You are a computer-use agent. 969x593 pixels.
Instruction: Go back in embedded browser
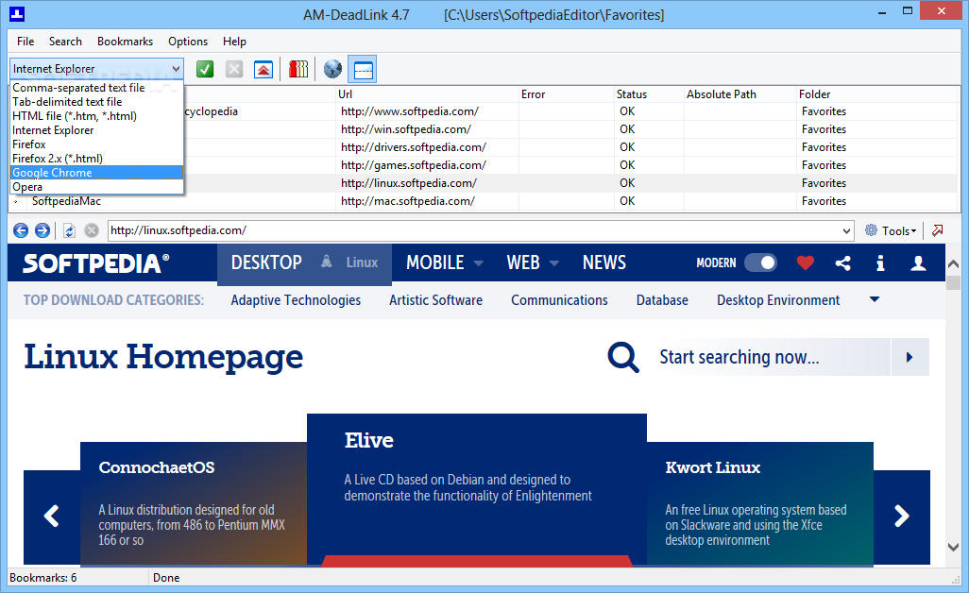coord(21,230)
